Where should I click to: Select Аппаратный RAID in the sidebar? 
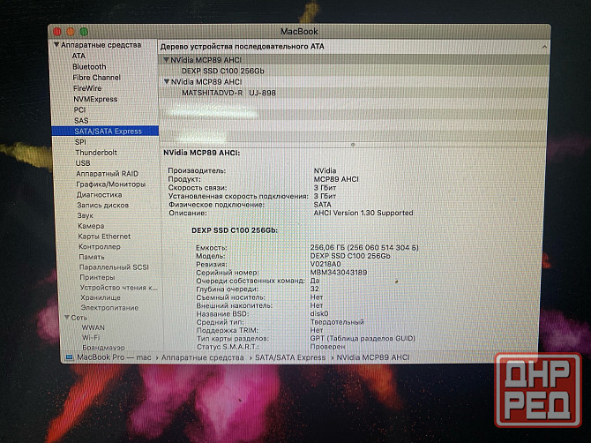(x=108, y=174)
